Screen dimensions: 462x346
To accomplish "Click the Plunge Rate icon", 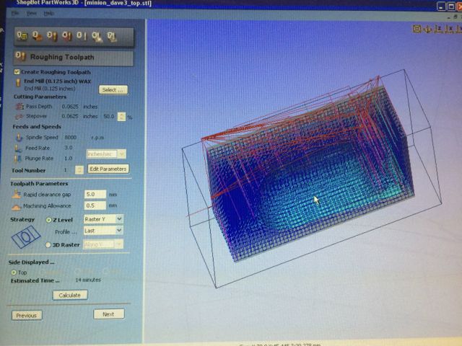I will click(x=18, y=159).
